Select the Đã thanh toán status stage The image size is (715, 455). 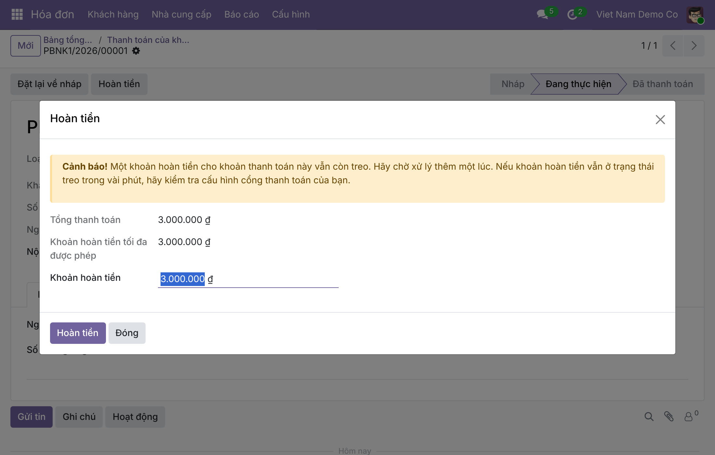[x=663, y=84]
